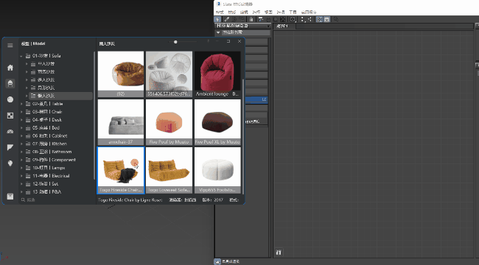This screenshot has height=265, width=479.
Task: Click the magnifier Select by Material icon
Action: [x=336, y=19]
